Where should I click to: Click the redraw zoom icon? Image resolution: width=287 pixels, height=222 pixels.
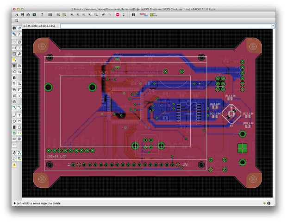(x=90, y=15)
